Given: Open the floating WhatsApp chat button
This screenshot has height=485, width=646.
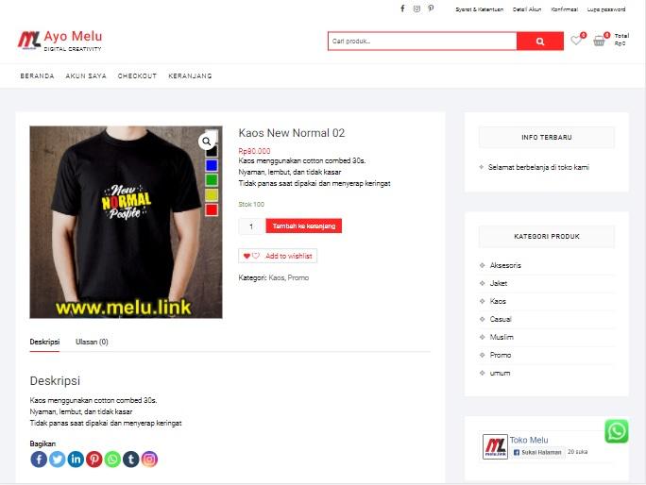Looking at the screenshot, I should tap(617, 431).
